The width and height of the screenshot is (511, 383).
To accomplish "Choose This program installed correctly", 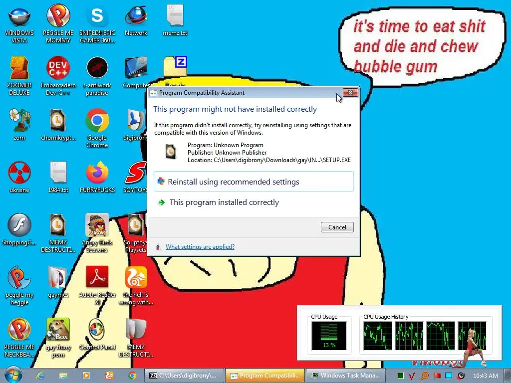I will 254,202.
